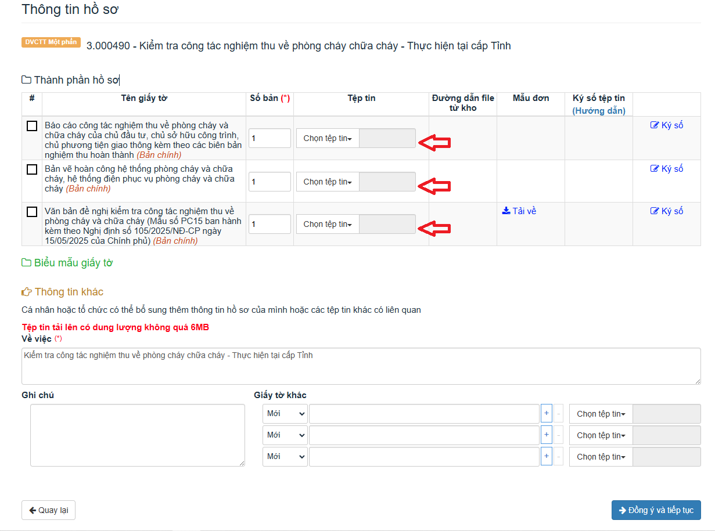The image size is (715, 531).
Task: Click Ký số icon for Bản vẽ hoàn công row
Action: (x=666, y=169)
